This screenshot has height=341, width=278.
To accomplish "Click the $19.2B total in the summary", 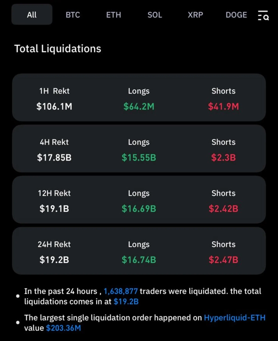I will (x=126, y=302).
